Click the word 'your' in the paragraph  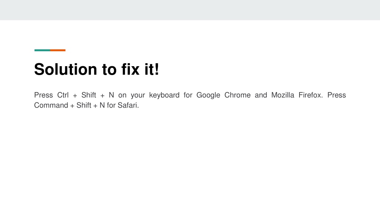click(x=138, y=96)
